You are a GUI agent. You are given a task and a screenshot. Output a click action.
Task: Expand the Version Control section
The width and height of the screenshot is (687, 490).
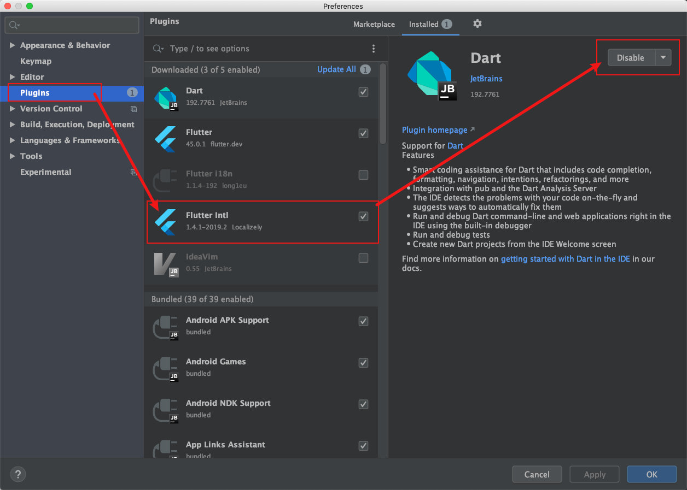click(x=13, y=109)
